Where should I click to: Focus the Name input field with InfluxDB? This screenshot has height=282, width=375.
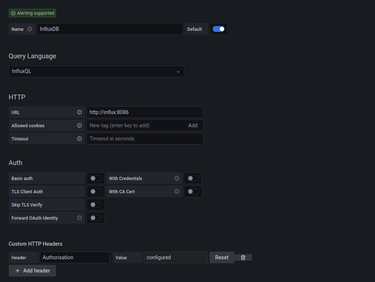click(110, 29)
